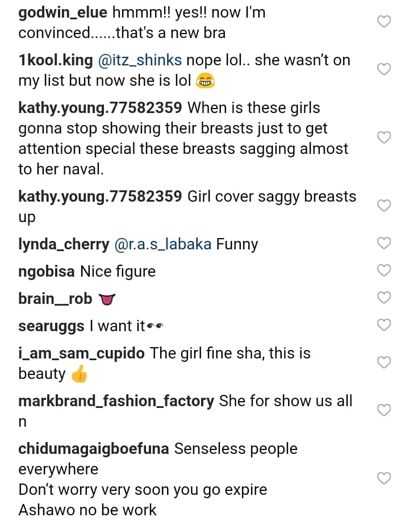Viewport: 409px width, 521px height.
Task: Open the @r.a.s_labaka mention
Action: pyautogui.click(x=163, y=244)
